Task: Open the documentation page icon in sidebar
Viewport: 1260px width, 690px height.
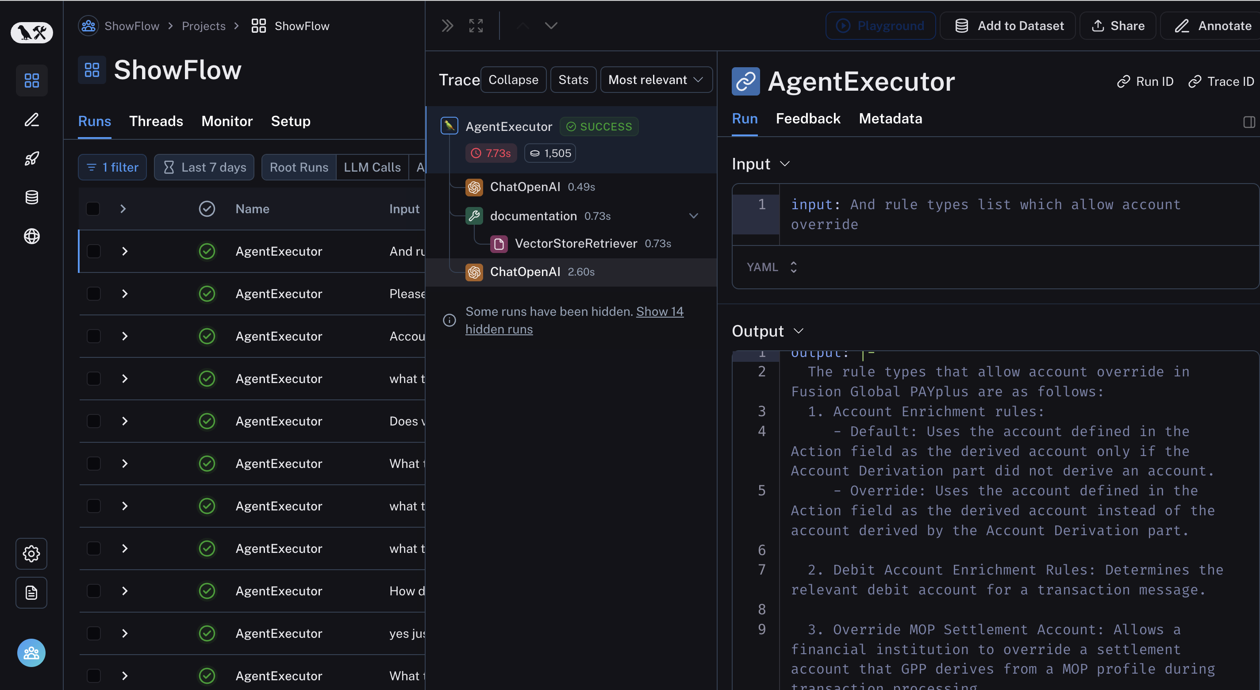Action: [31, 593]
